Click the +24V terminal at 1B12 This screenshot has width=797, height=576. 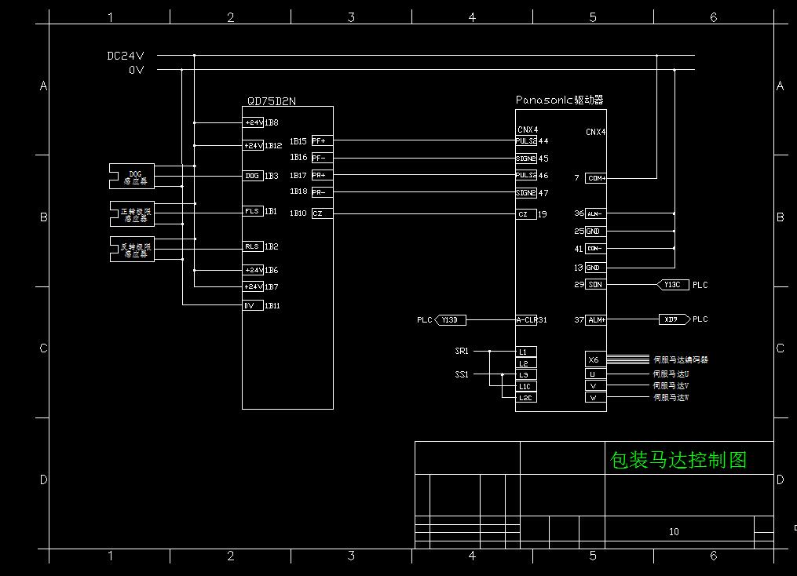253,145
